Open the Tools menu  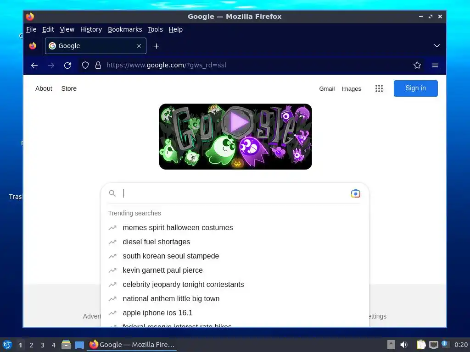(155, 29)
